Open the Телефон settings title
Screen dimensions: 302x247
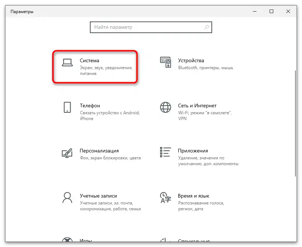coord(90,105)
